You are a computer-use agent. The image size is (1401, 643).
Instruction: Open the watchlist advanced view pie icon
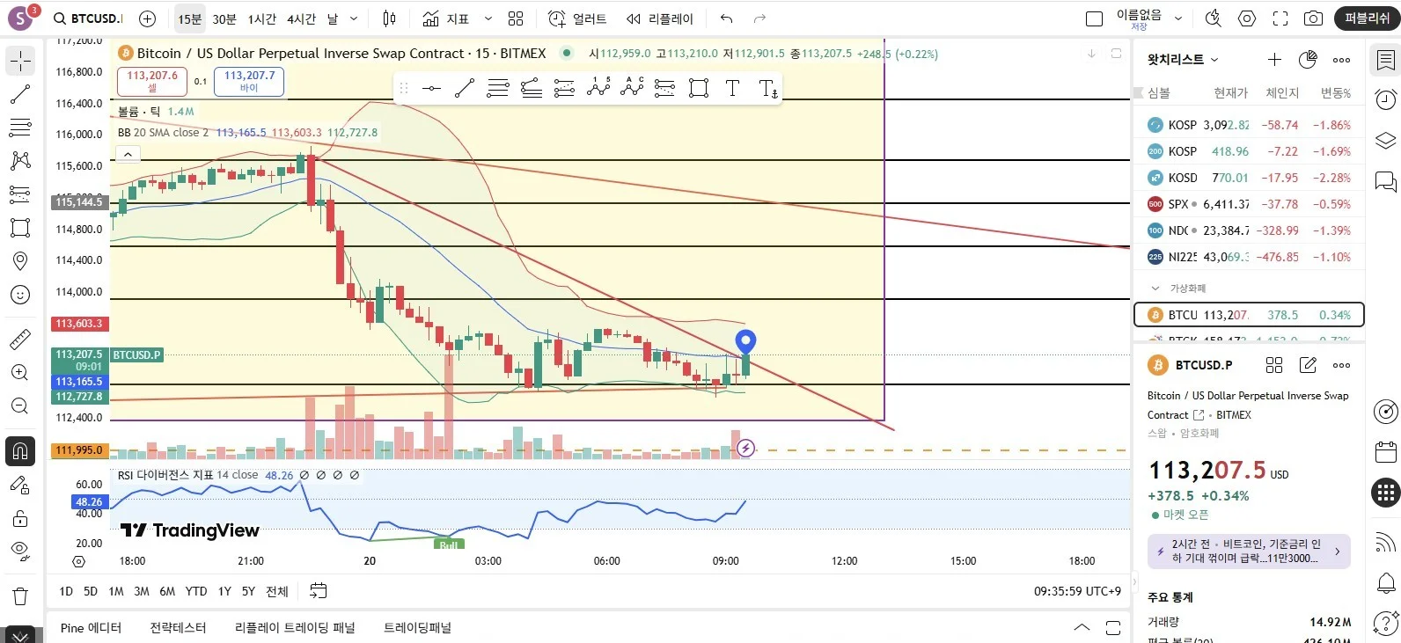click(x=1308, y=59)
